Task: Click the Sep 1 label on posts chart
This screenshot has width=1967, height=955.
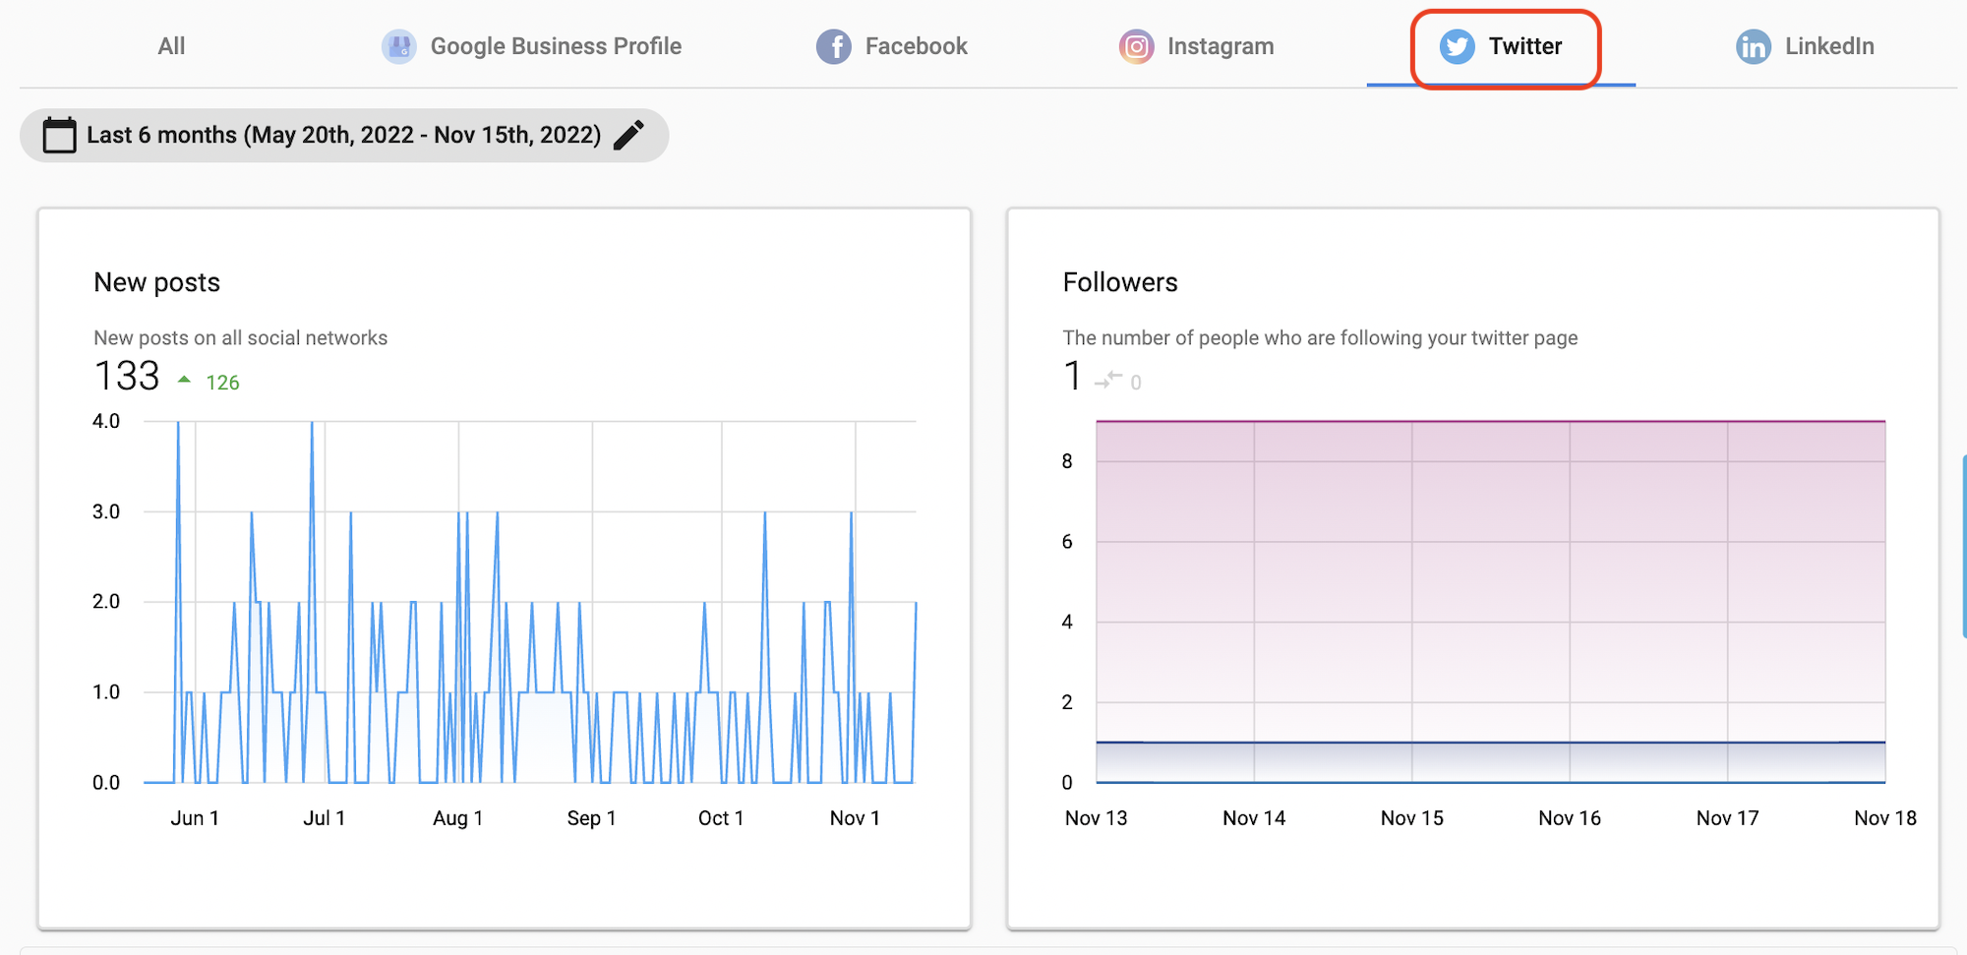Action: (x=591, y=818)
